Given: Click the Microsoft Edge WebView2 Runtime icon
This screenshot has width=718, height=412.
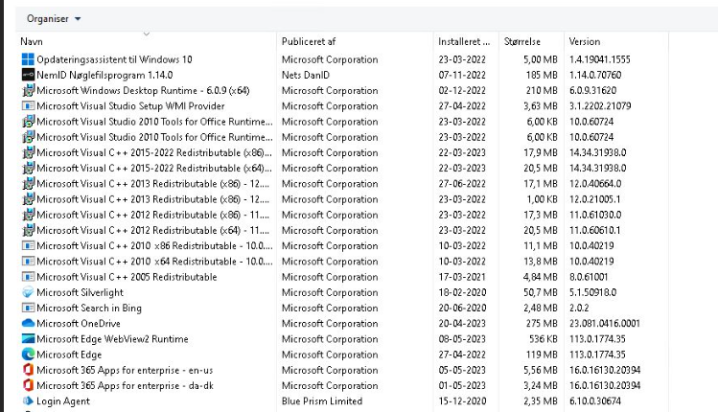Looking at the screenshot, I should [28, 339].
